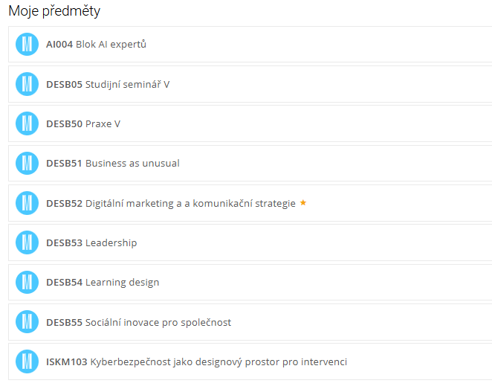Screen dimensions: 492x389
Task: Open AI004 Blok AI expertů course
Action: (x=96, y=45)
